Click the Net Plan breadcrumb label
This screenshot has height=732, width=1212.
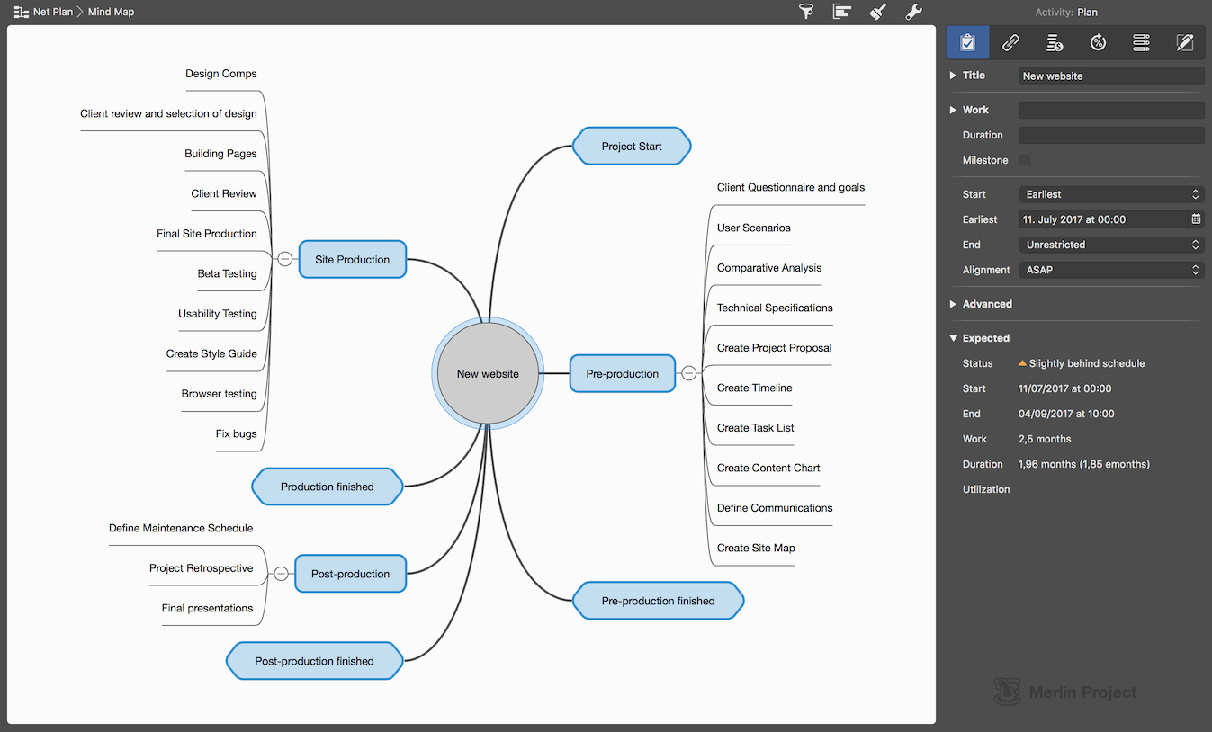(x=53, y=13)
